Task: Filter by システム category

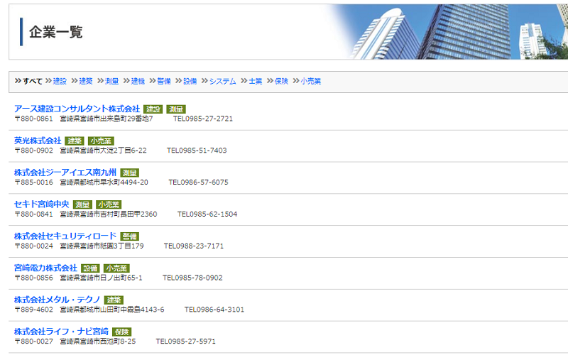Action: click(x=223, y=82)
